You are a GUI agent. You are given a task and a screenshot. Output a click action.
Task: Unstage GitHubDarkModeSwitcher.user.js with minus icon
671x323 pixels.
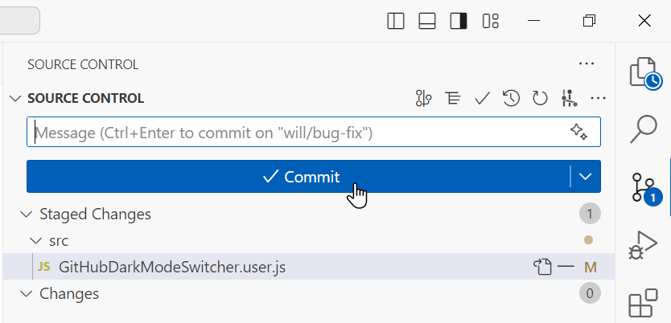tap(566, 267)
